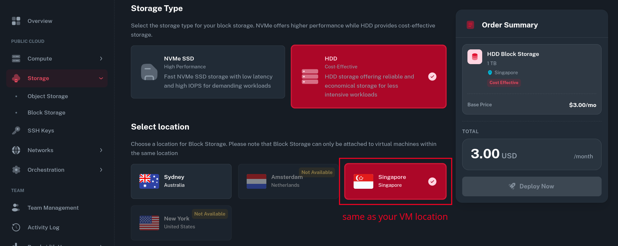Select the Singapore location checkmark
This screenshot has height=246, width=618.
pos(432,182)
